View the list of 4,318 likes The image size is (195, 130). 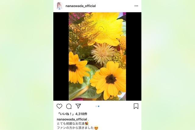[x=72, y=114]
